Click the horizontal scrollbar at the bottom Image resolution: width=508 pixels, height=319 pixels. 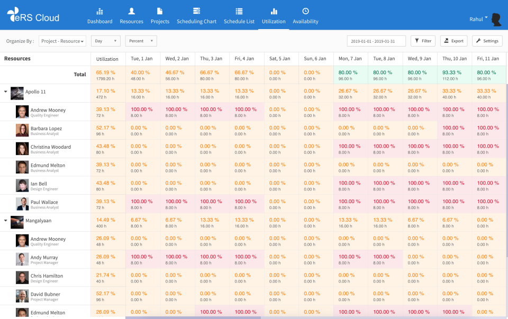[x=193, y=317]
